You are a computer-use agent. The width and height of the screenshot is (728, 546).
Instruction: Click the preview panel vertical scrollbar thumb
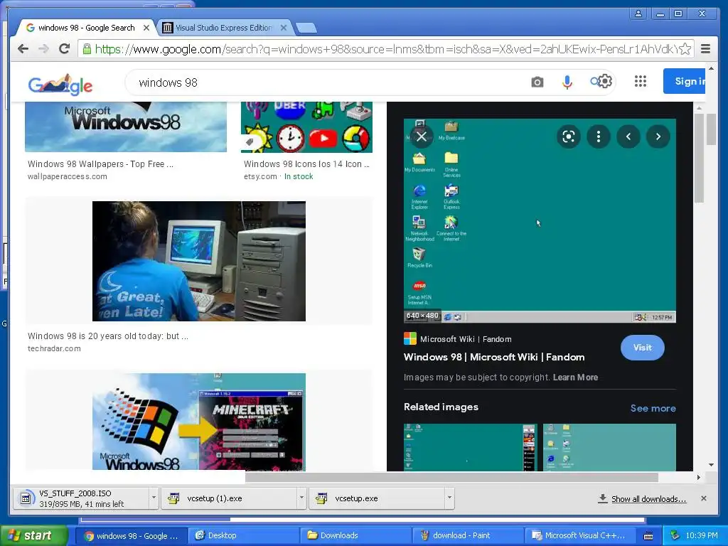[700, 157]
